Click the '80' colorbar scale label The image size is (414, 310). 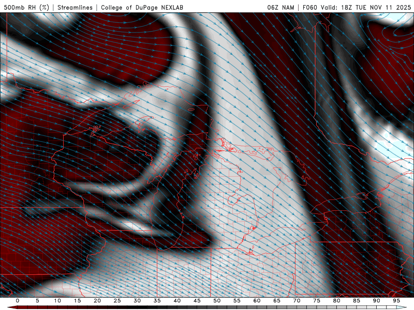[x=337, y=301]
